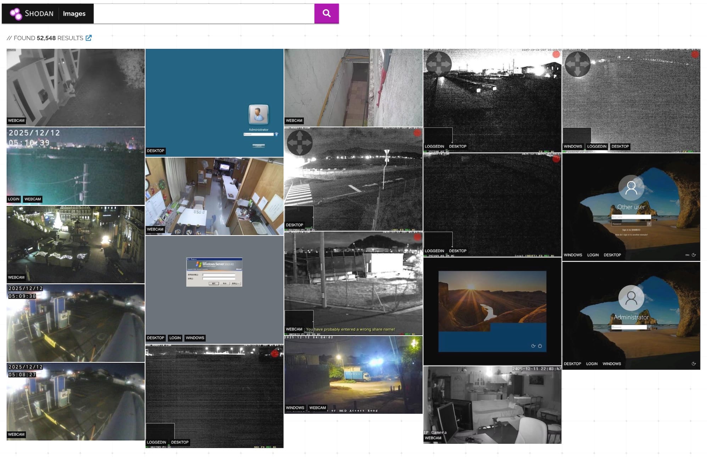The image size is (707, 457).
Task: Click WEBCAM tag on dark driveway image
Action: point(16,121)
